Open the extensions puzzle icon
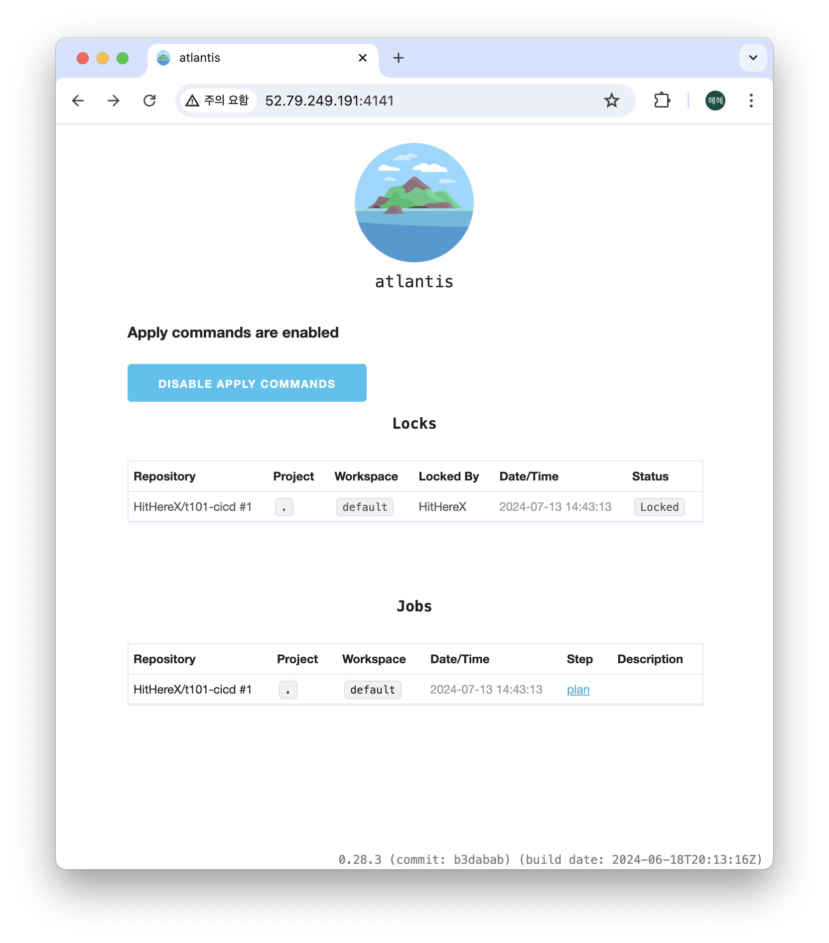829x943 pixels. [x=662, y=101]
